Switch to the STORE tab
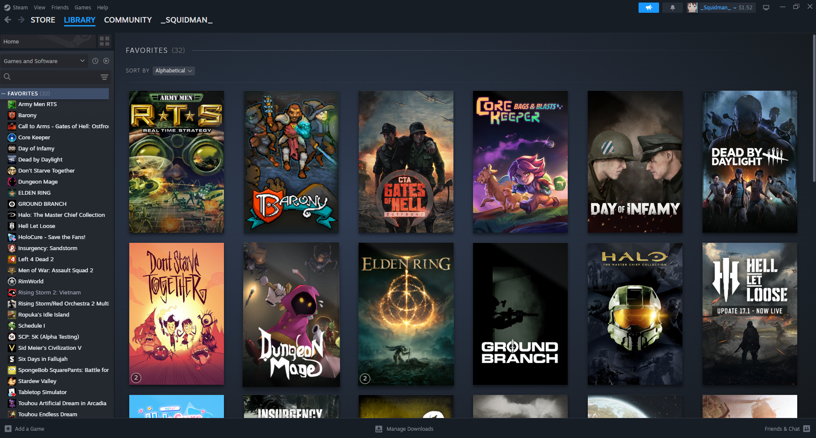 click(x=43, y=20)
